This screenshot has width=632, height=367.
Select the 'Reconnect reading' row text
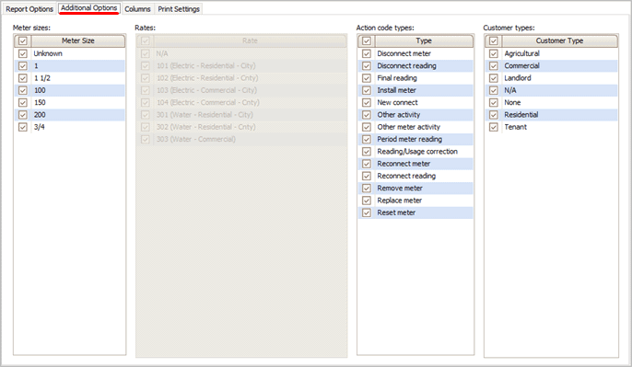pos(406,177)
